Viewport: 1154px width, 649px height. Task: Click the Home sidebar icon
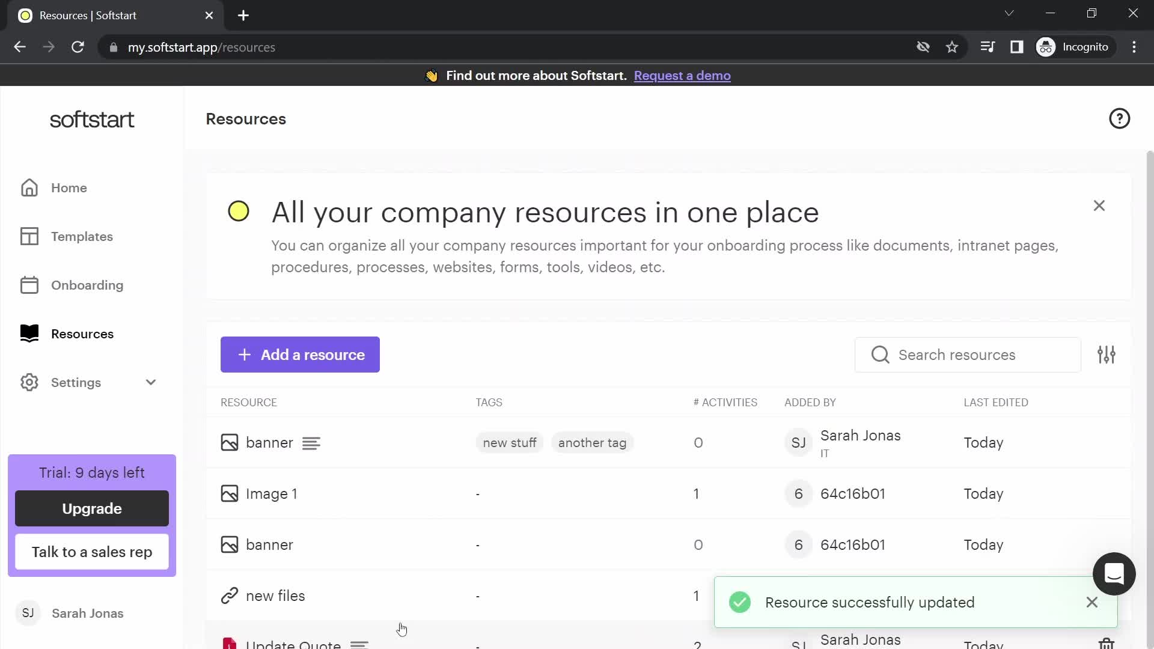(x=29, y=187)
